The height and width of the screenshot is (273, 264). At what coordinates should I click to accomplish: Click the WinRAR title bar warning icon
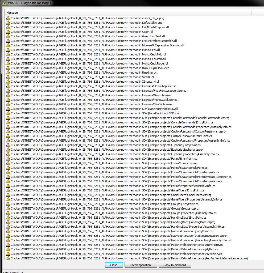[5, 3]
